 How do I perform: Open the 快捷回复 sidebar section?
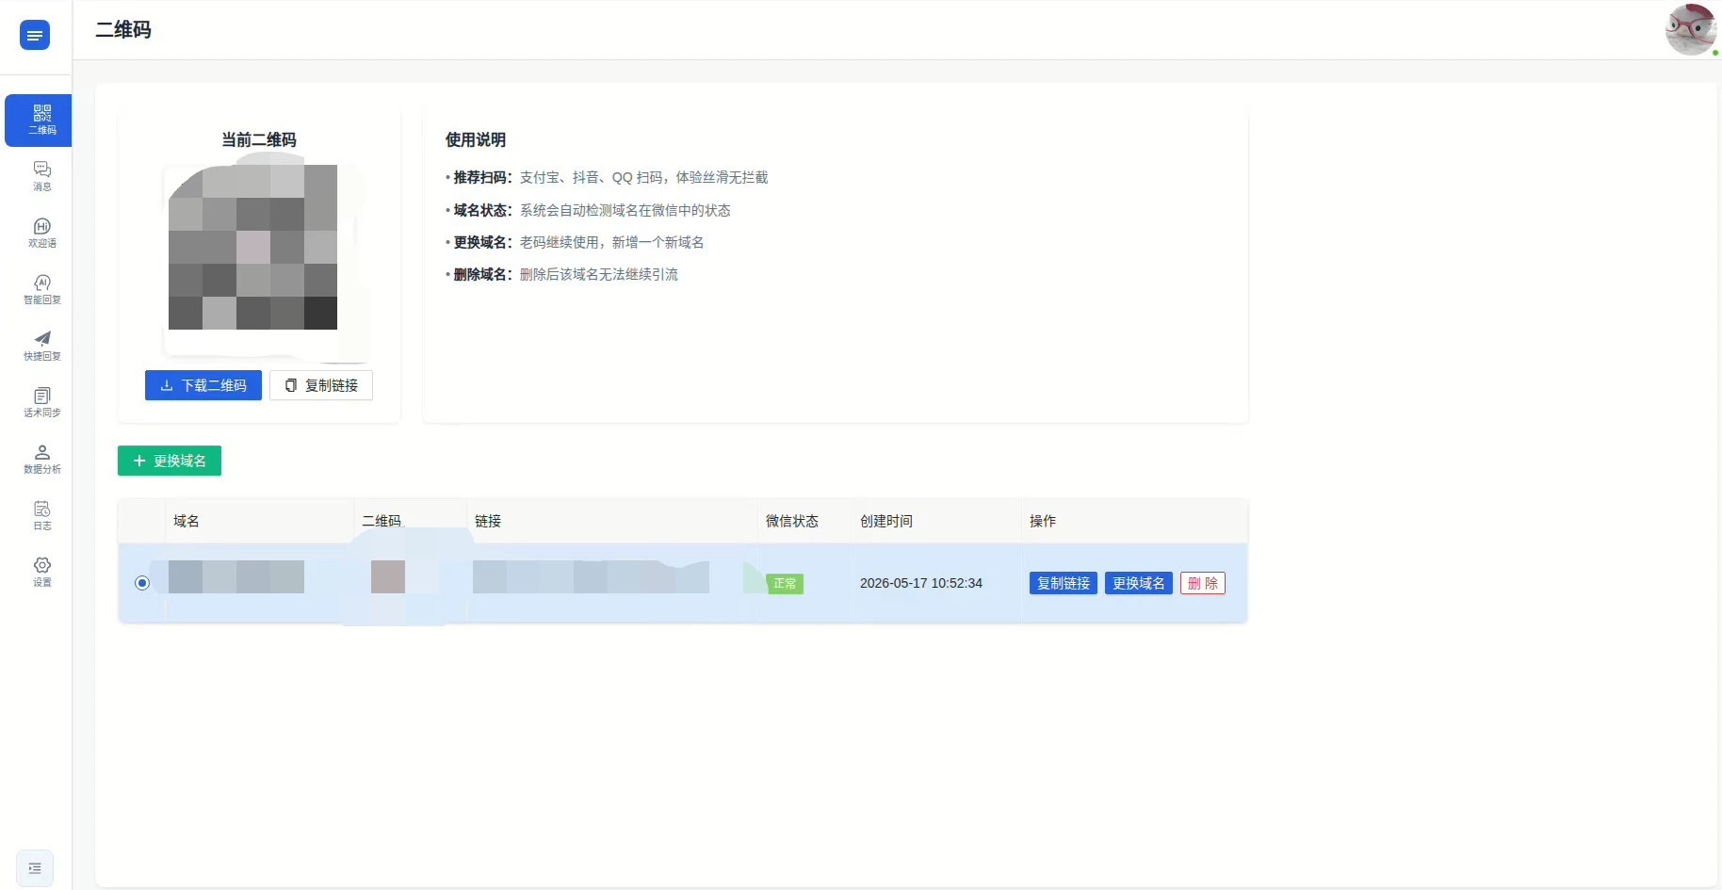41,346
